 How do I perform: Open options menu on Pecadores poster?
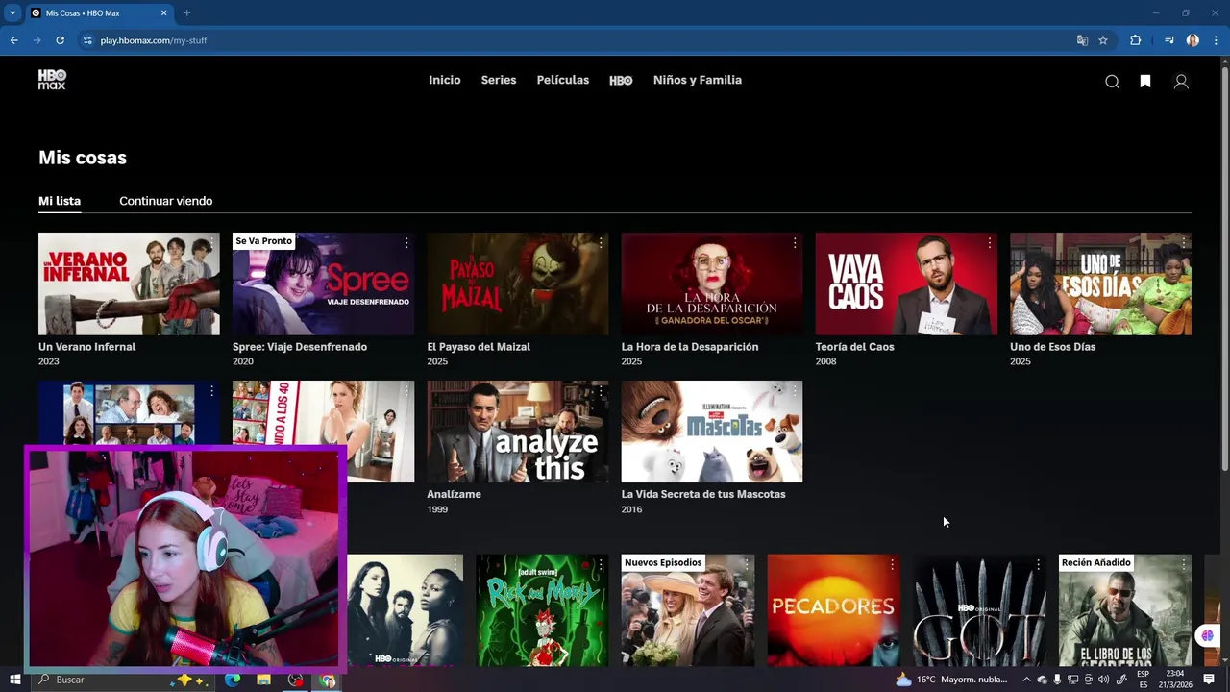892,564
